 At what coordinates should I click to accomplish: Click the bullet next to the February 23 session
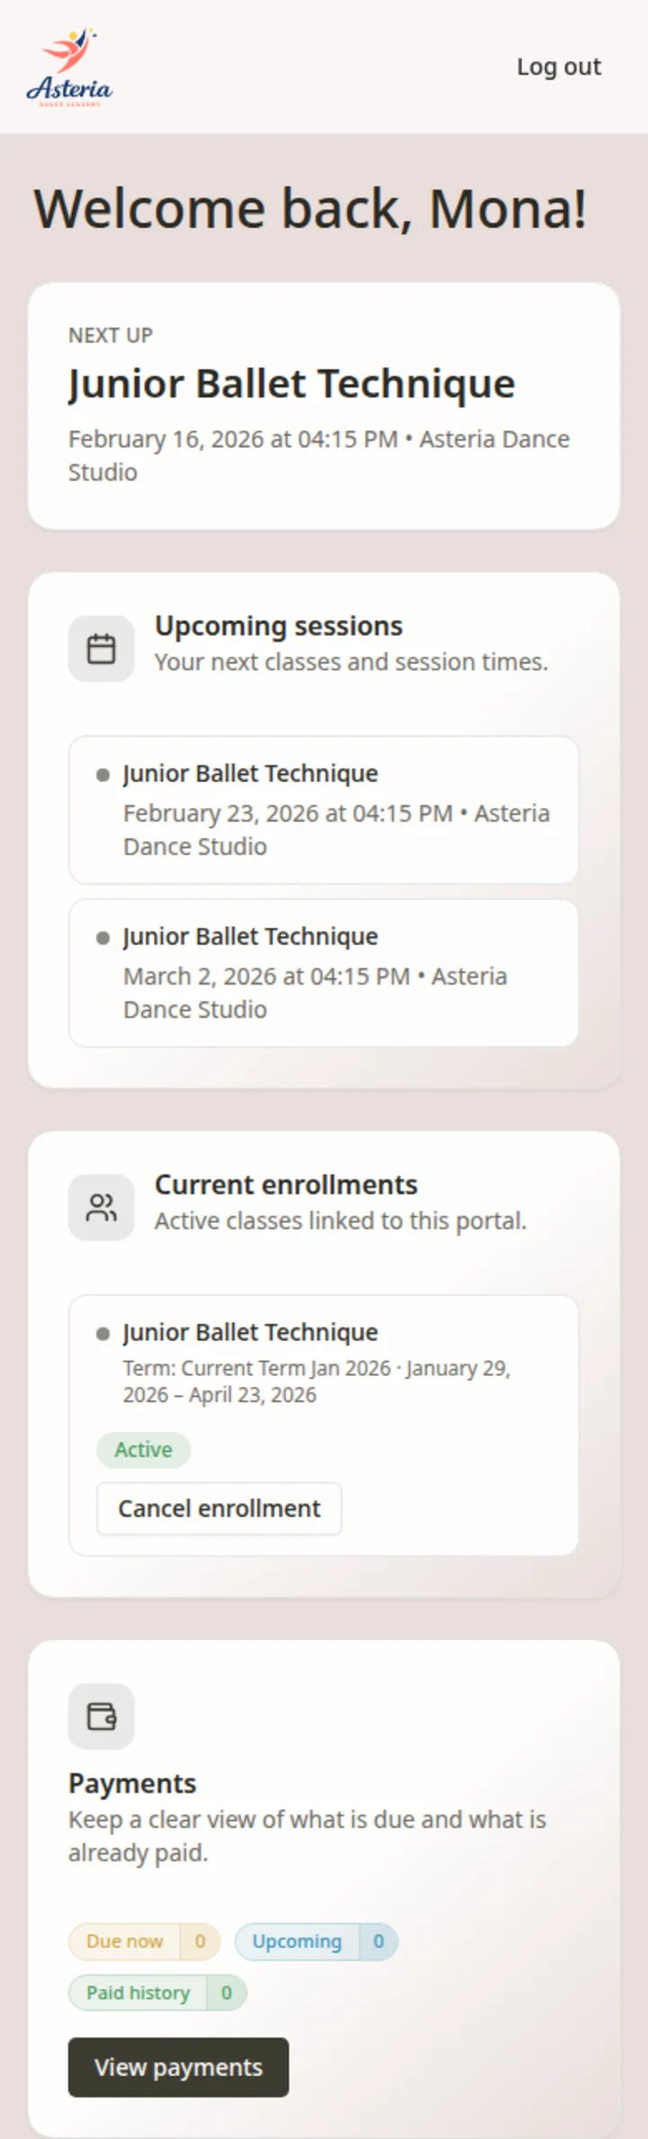(x=104, y=775)
